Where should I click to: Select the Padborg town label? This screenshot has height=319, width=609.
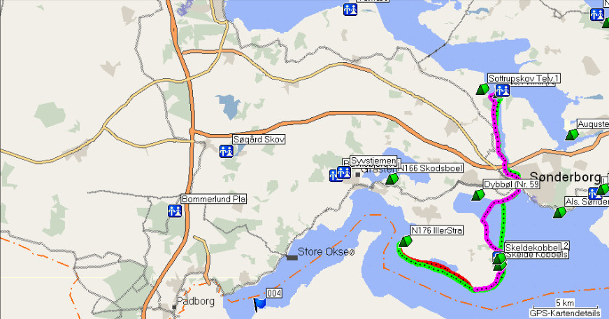point(195,301)
